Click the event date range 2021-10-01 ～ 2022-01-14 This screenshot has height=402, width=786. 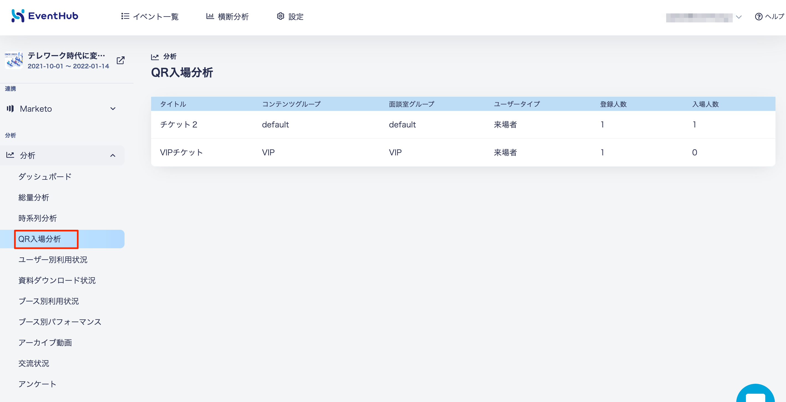click(68, 66)
